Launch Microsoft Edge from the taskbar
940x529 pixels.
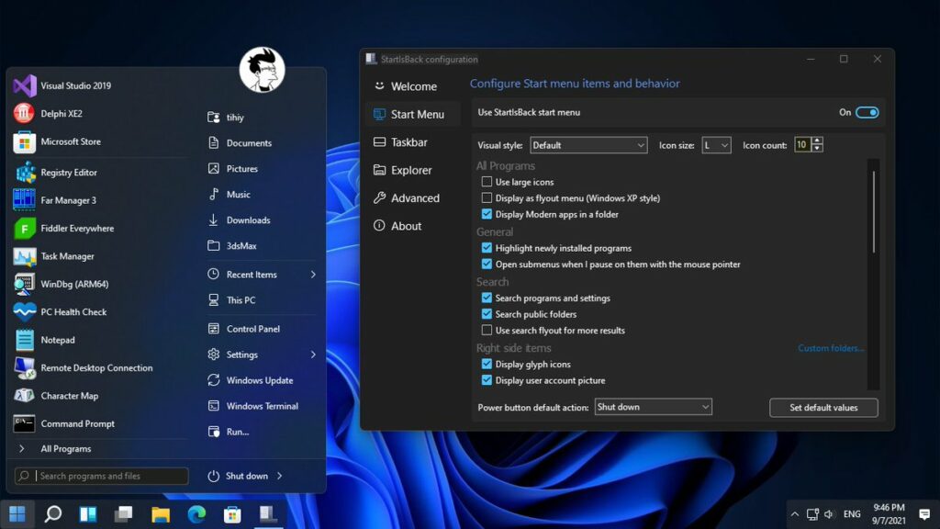click(196, 514)
